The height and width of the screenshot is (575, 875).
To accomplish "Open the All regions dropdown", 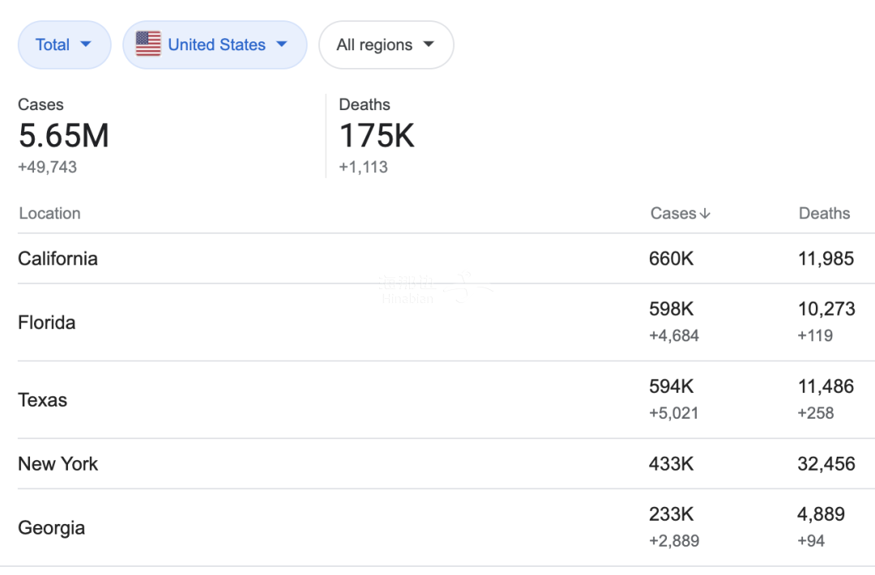I will coord(386,45).
